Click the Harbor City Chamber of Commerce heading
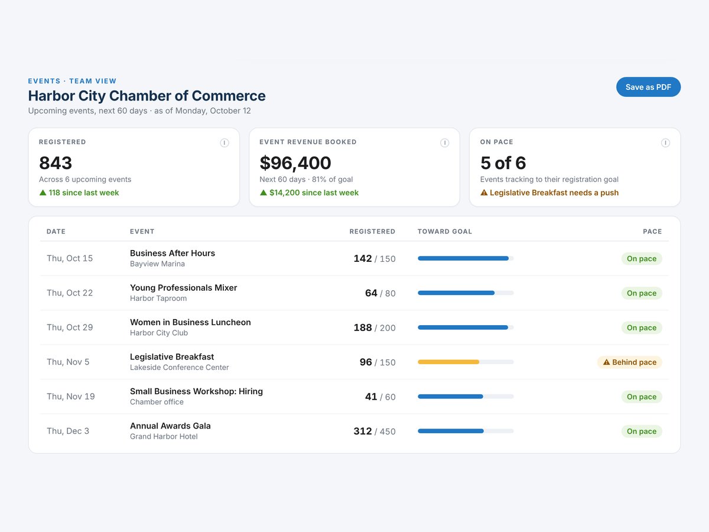The height and width of the screenshot is (532, 709). 147,96
